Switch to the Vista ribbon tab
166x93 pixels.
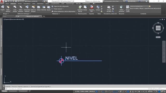pos(33,4)
